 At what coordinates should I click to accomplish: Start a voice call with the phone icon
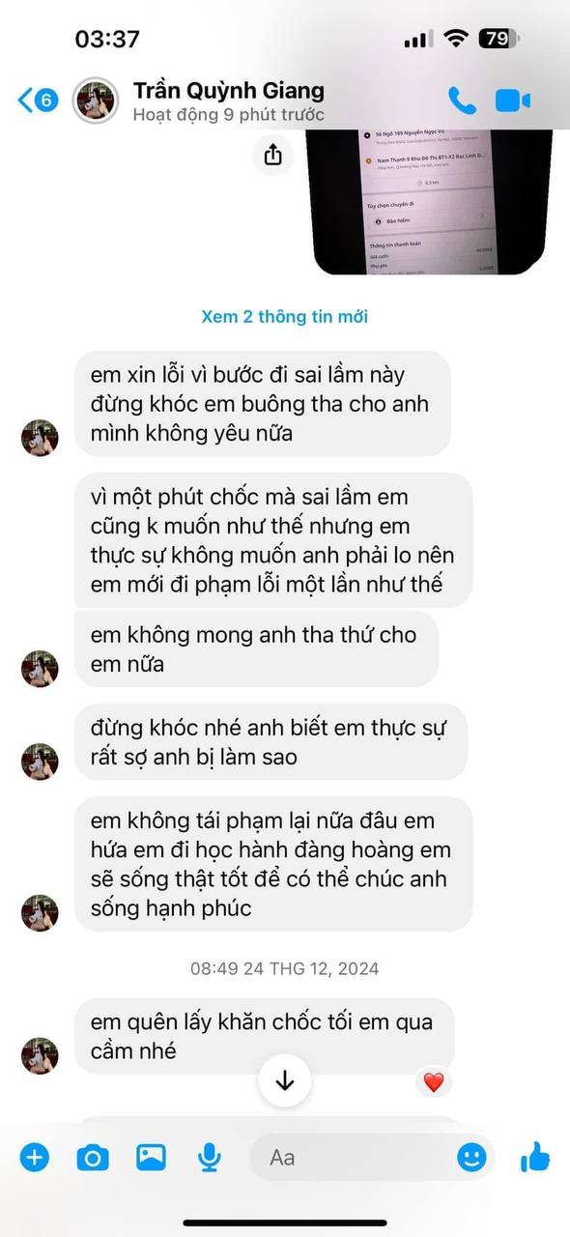pyautogui.click(x=462, y=100)
